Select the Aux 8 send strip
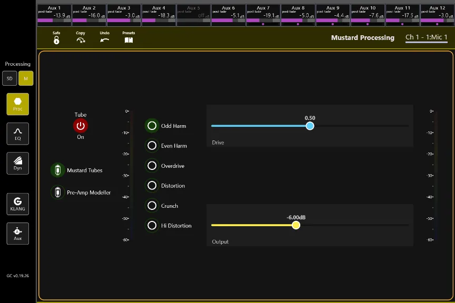This screenshot has height=303, width=455. [x=298, y=15]
